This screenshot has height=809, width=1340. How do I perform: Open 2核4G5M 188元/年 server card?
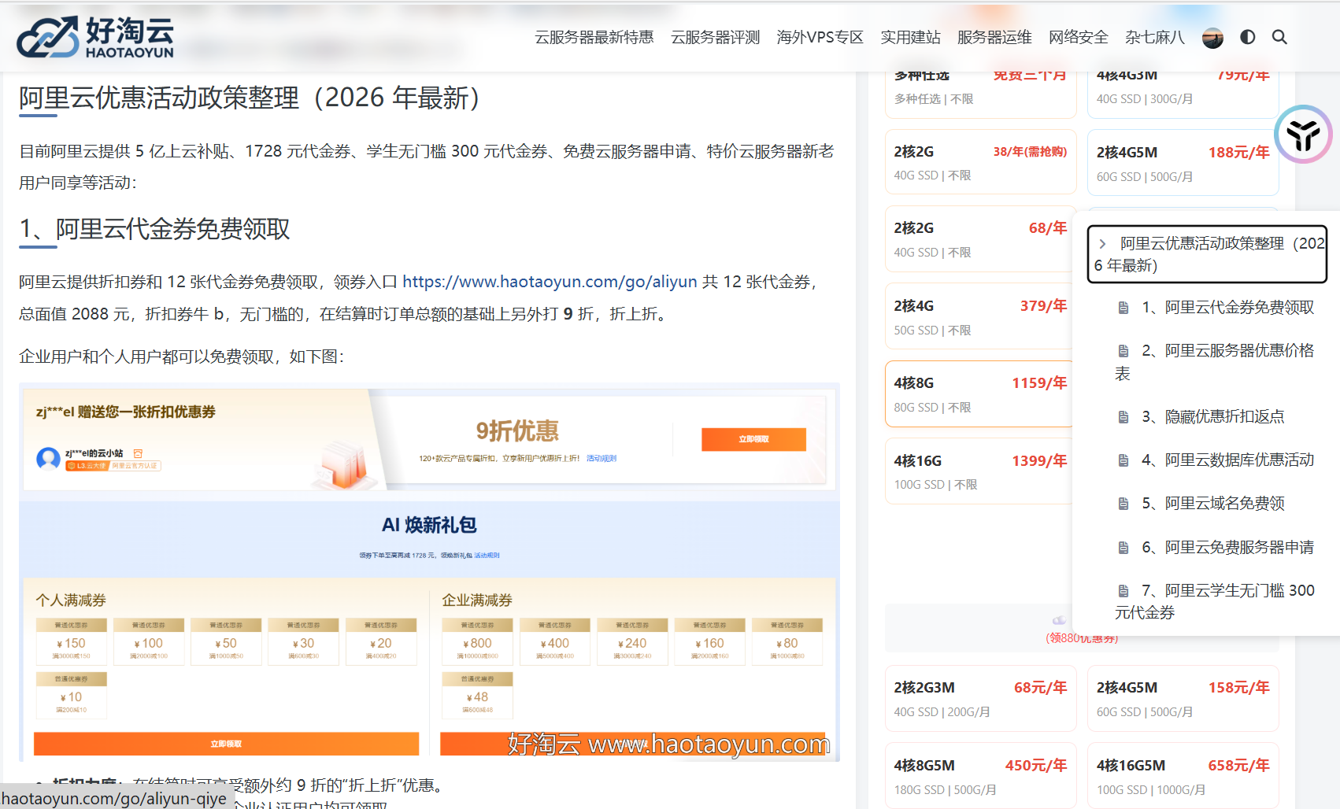[x=1183, y=163]
